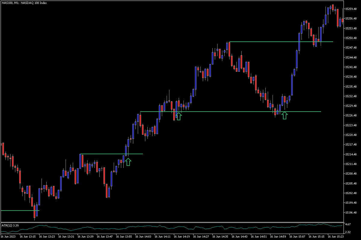Click price label 15199.40 on the scale
Image resolution: width=361 pixels, height=240 pixels.
click(351, 203)
